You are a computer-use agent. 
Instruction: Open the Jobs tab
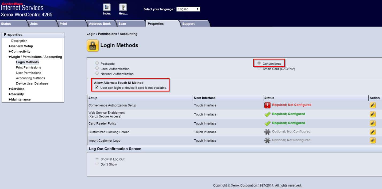34,23
